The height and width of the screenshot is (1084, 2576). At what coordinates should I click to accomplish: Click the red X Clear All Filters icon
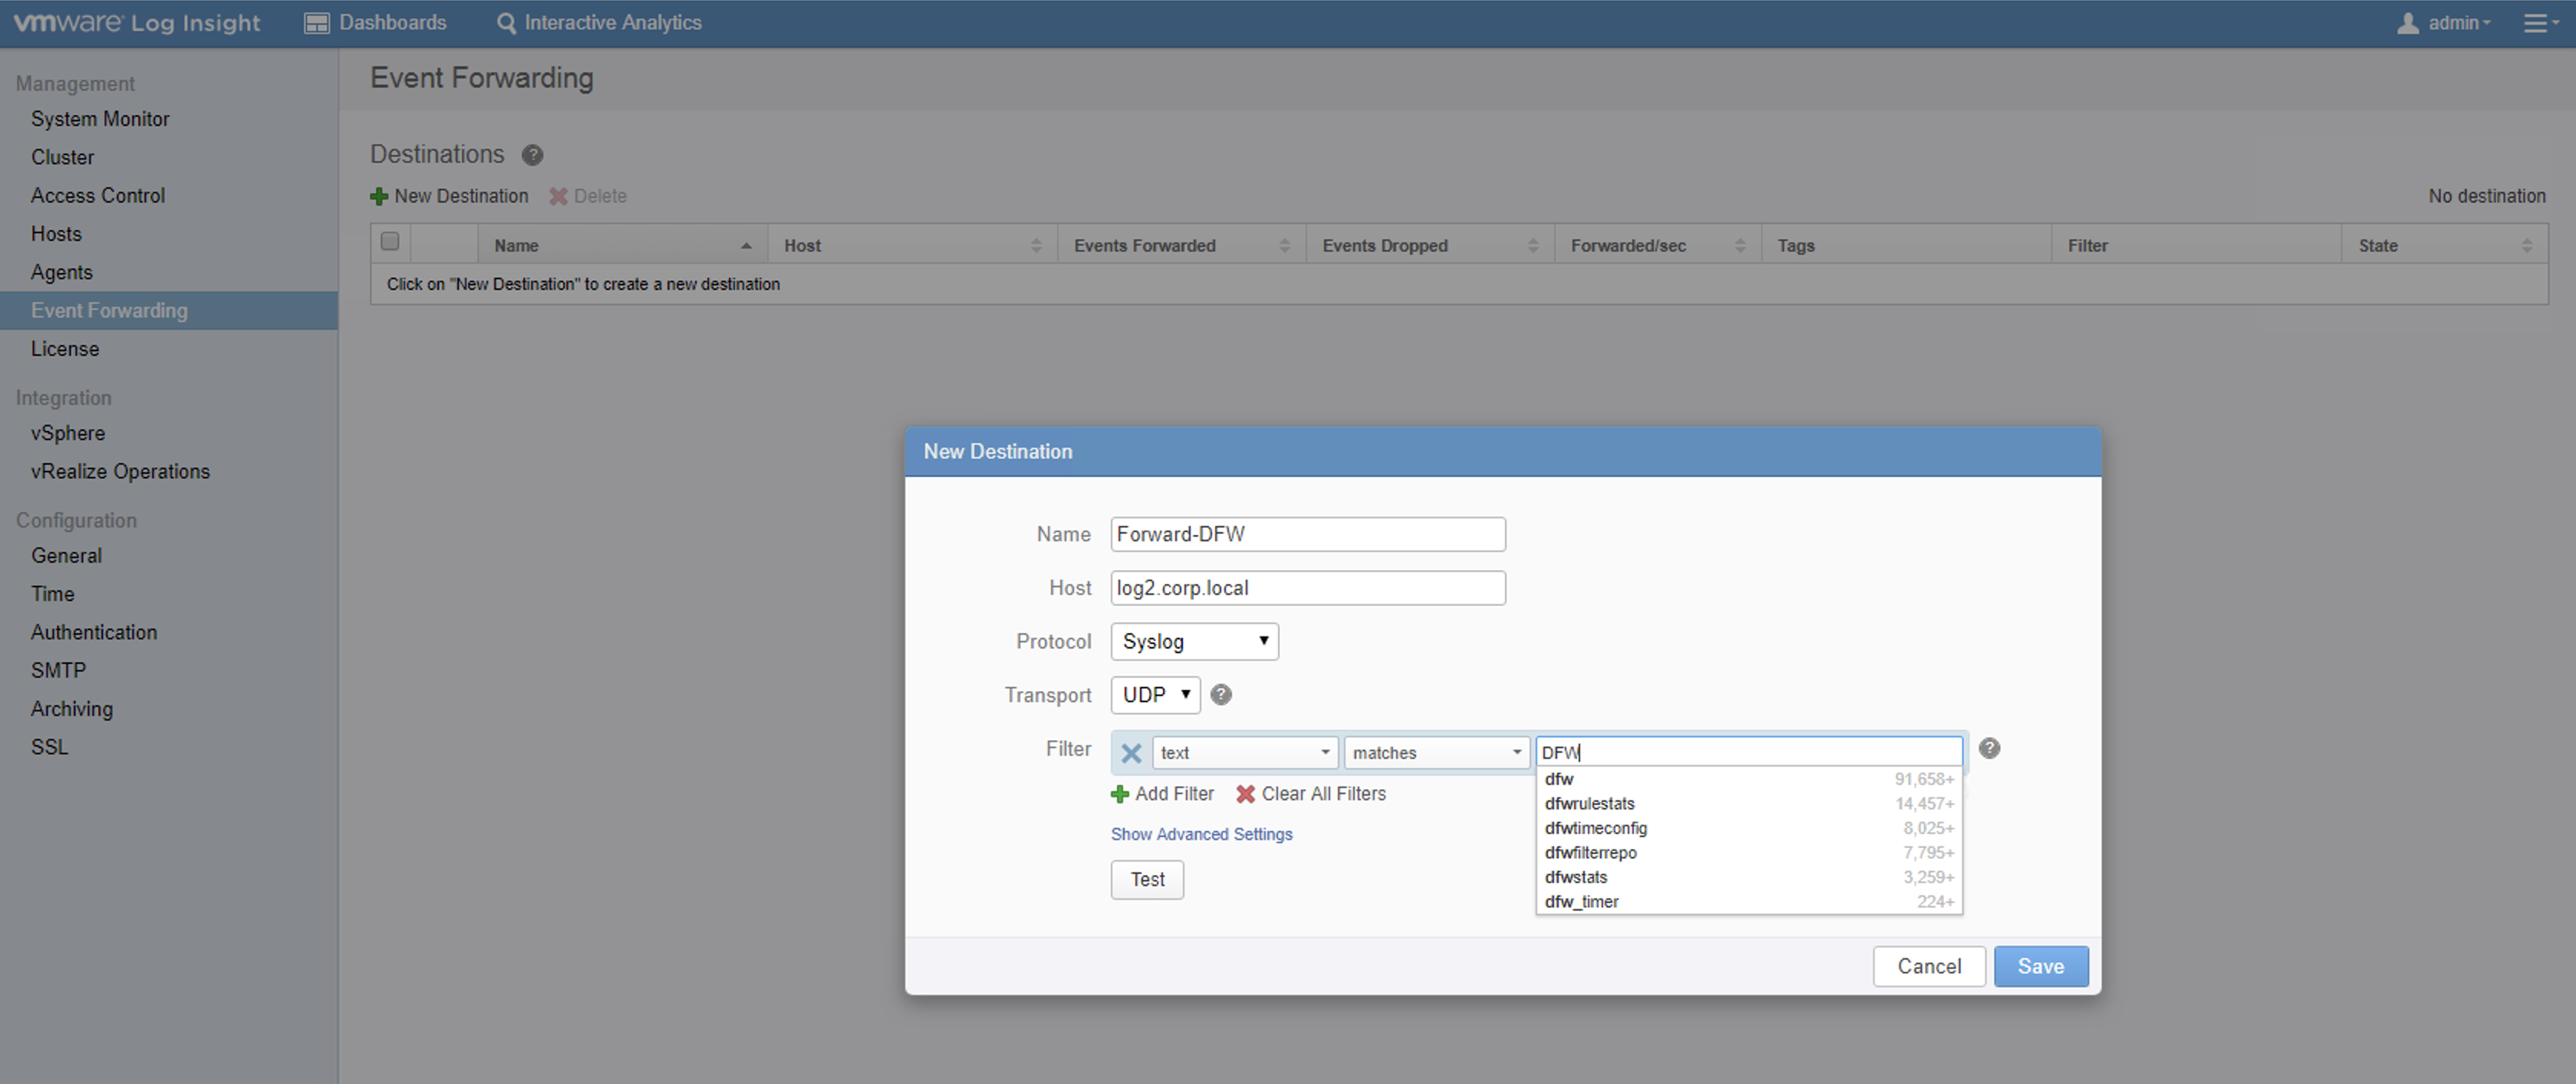pyautogui.click(x=1245, y=794)
